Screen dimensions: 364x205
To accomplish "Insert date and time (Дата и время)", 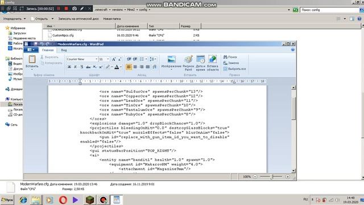I will click(x=201, y=63).
